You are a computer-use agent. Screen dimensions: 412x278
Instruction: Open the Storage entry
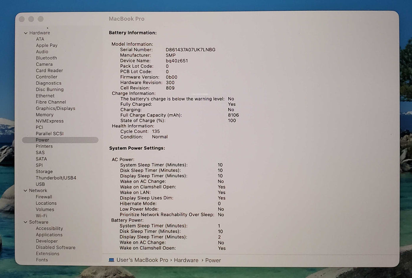tap(44, 172)
